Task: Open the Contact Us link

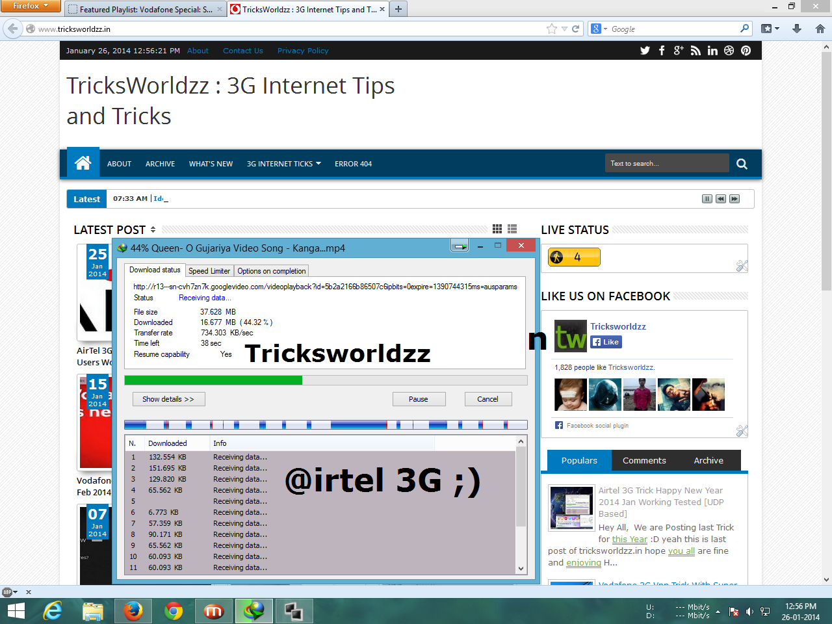Action: click(243, 51)
